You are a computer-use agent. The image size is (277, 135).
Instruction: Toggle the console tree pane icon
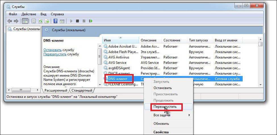pyautogui.click(x=25, y=21)
